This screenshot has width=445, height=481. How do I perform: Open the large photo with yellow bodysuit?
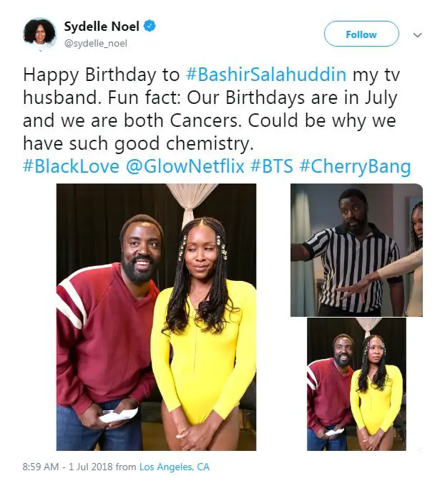pos(156,317)
